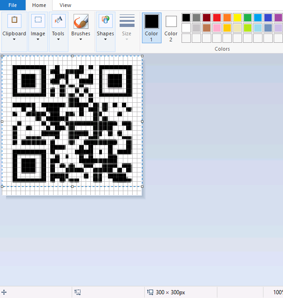Pick the turquoise blue color swatch
The image size is (283, 298).
pos(258,18)
